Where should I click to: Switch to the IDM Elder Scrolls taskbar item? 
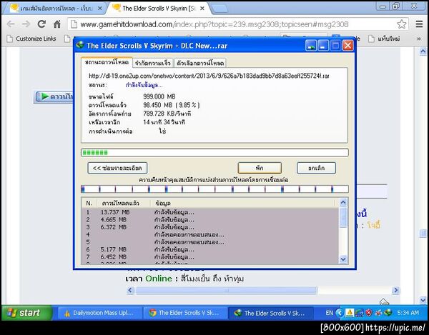coord(271,313)
